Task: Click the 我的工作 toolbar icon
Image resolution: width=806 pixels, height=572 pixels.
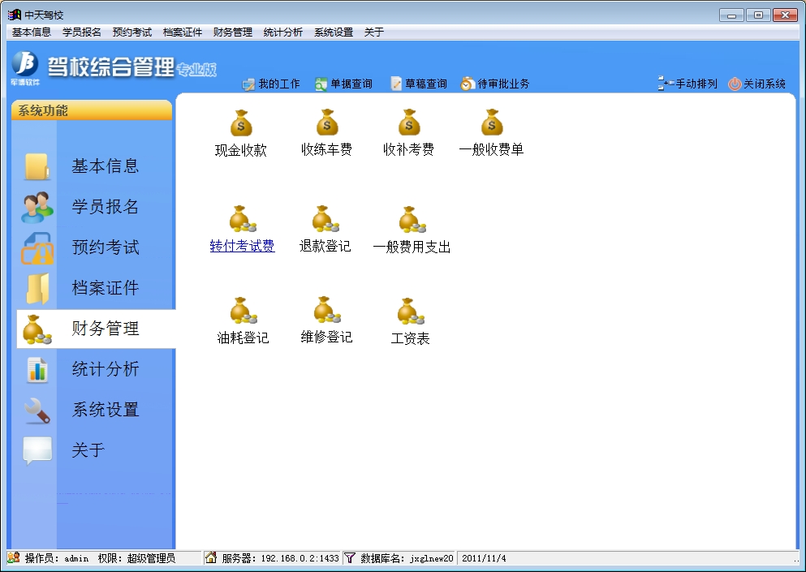Action: 249,84
